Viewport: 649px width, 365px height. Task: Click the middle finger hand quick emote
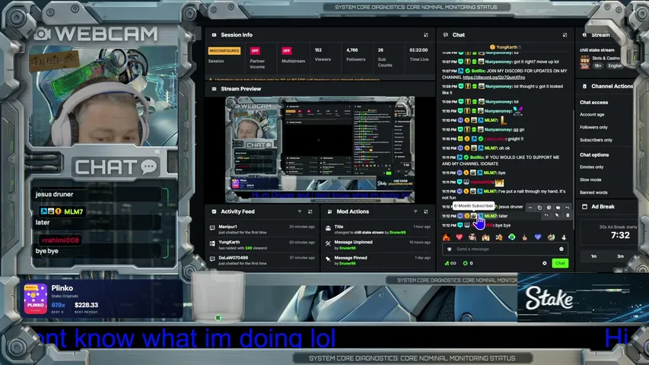point(524,237)
